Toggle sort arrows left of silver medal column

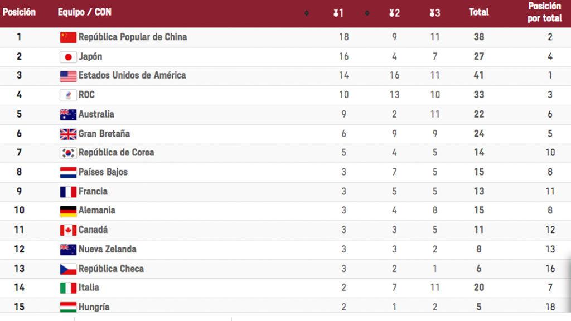coord(367,13)
